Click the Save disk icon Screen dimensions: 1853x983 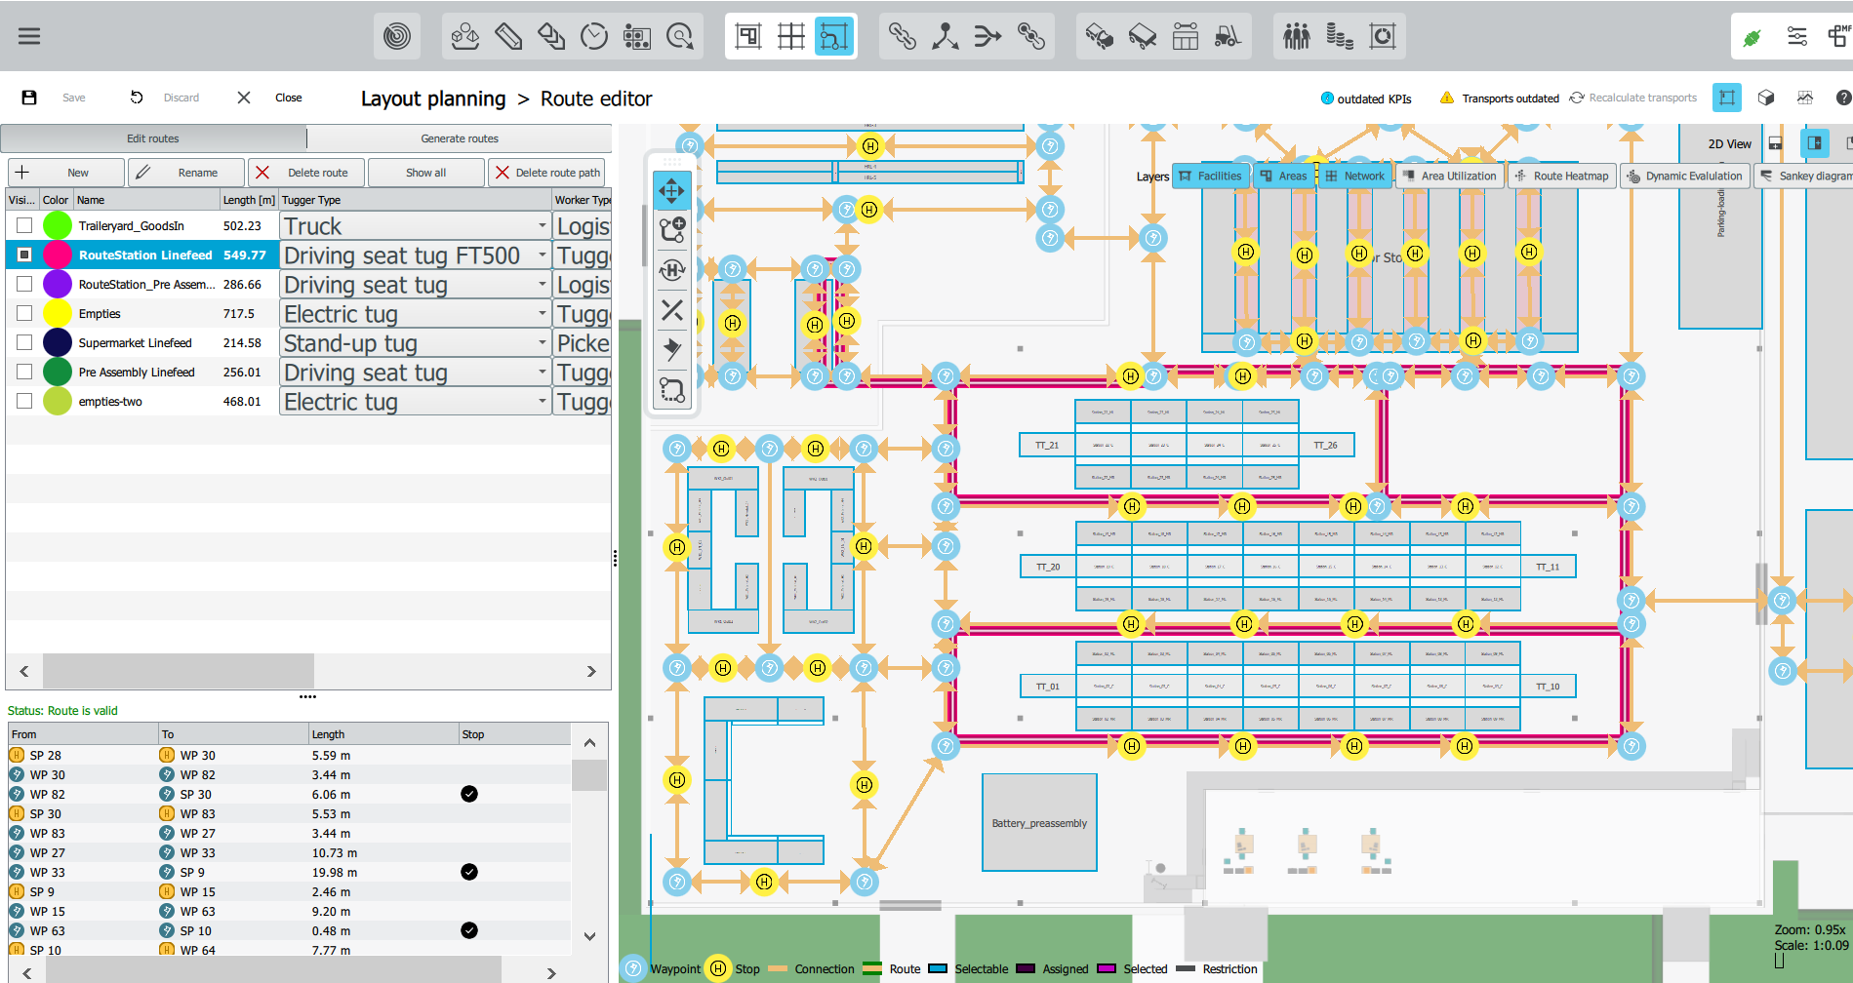(29, 98)
